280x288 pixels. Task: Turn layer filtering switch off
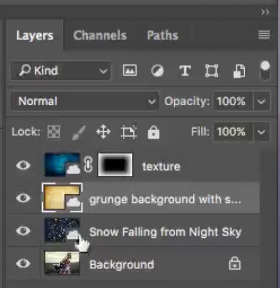(265, 71)
